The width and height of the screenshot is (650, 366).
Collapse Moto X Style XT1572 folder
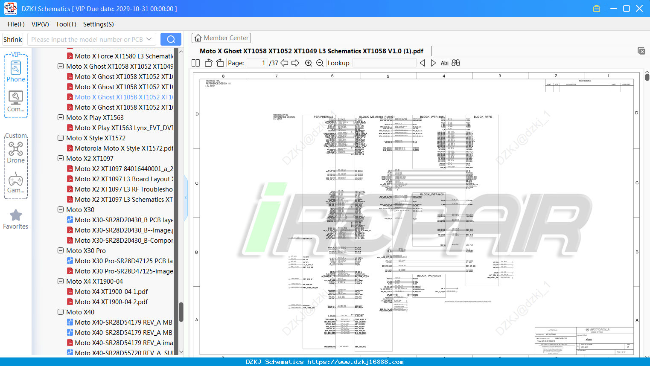tap(61, 138)
